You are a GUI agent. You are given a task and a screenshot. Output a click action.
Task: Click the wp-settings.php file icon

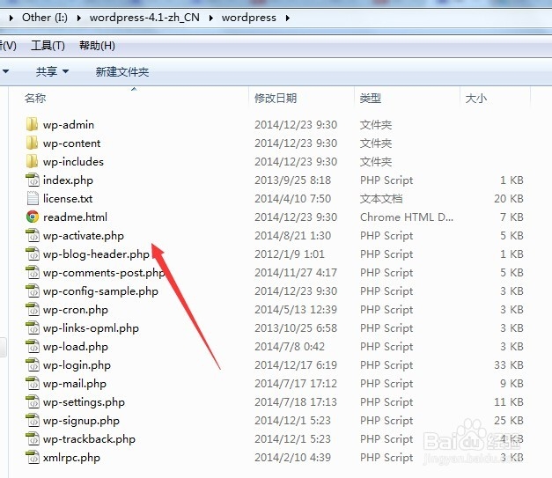coord(33,401)
